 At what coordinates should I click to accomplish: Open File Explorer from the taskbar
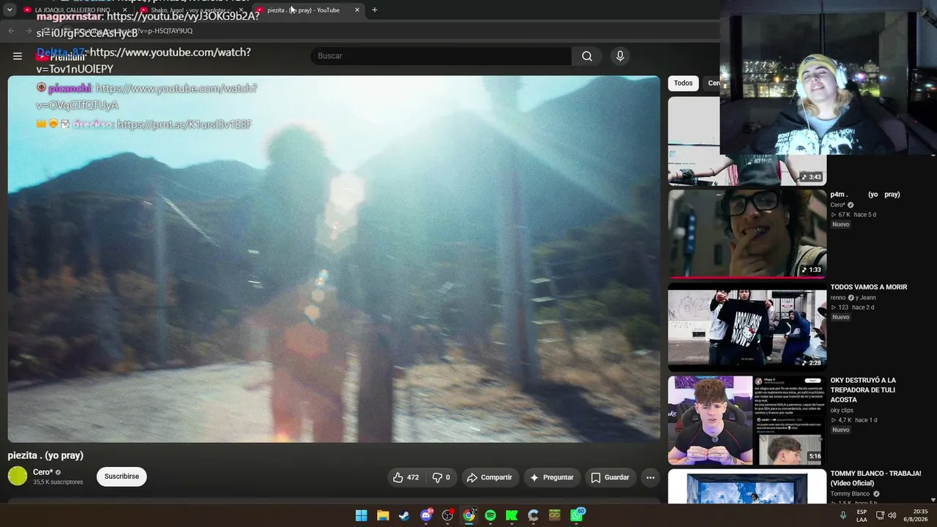(x=383, y=515)
